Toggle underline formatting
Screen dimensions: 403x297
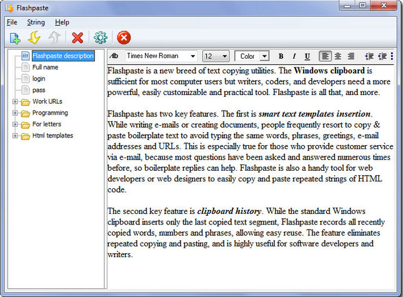pyautogui.click(x=307, y=56)
